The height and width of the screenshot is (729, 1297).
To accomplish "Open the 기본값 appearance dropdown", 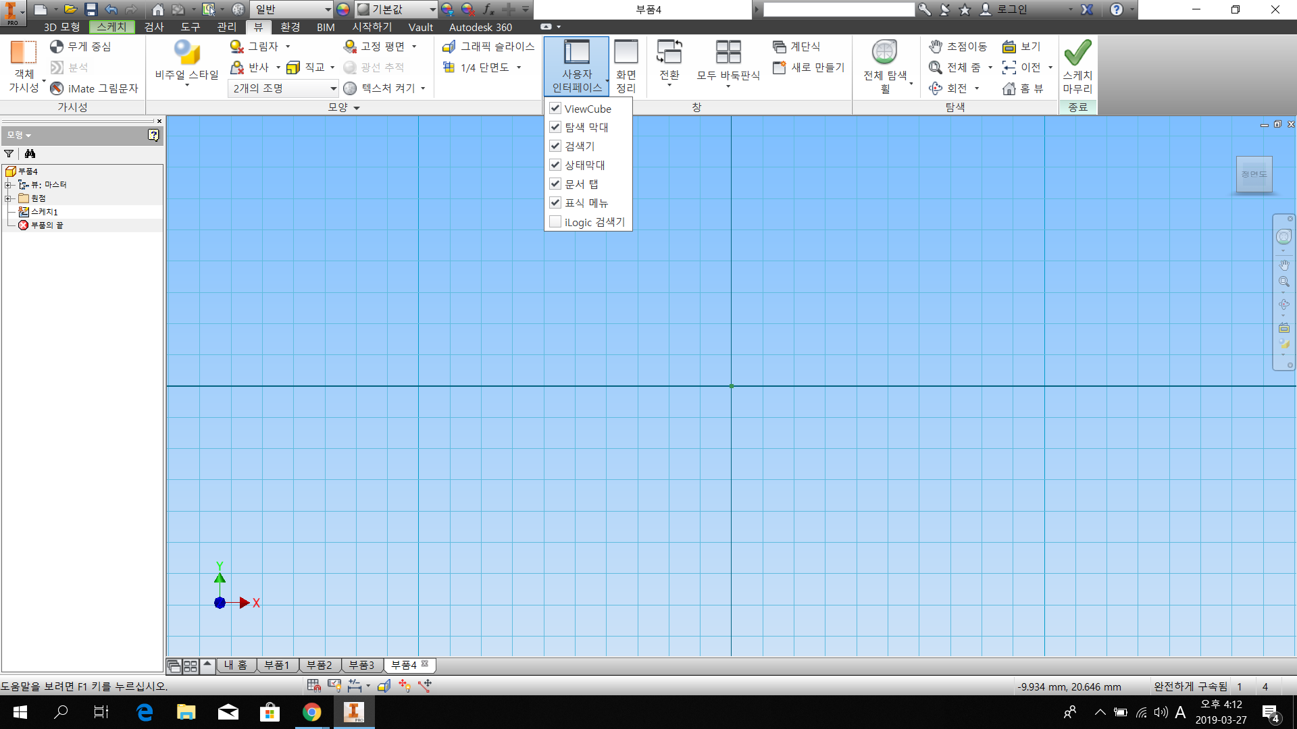I will (x=432, y=9).
